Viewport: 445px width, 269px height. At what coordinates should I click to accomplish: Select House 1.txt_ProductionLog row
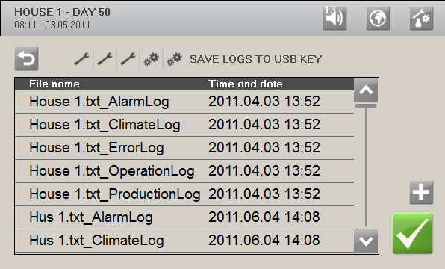click(184, 194)
